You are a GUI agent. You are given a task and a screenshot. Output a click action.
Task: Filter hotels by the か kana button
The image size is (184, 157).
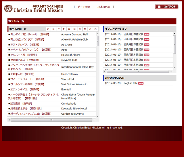(x=53, y=29)
